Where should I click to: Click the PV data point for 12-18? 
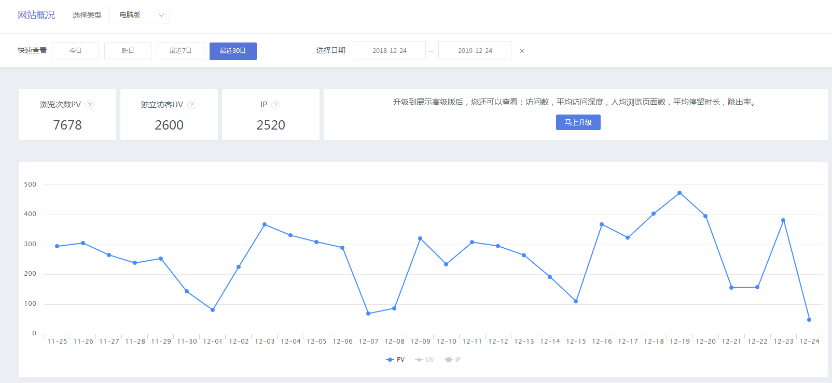pyautogui.click(x=654, y=214)
